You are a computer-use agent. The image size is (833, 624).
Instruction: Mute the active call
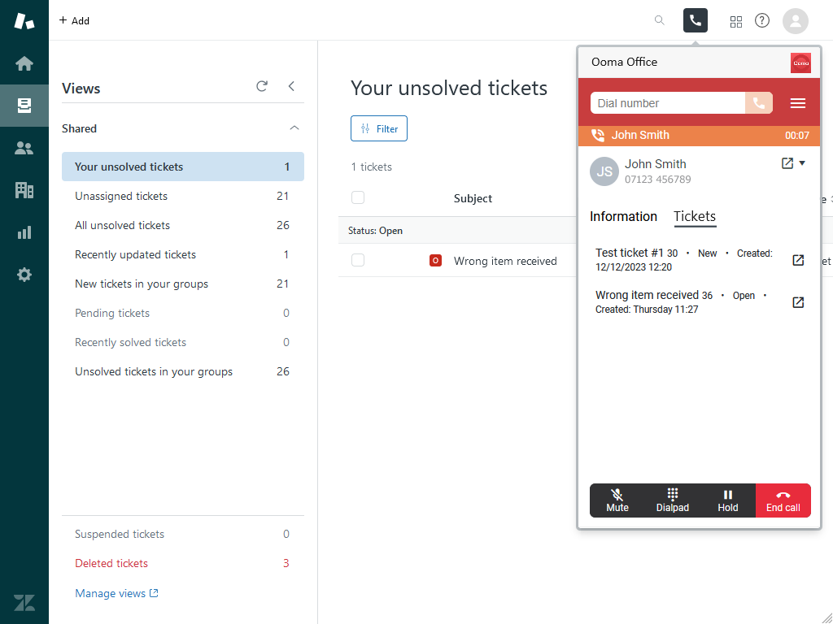click(x=617, y=500)
